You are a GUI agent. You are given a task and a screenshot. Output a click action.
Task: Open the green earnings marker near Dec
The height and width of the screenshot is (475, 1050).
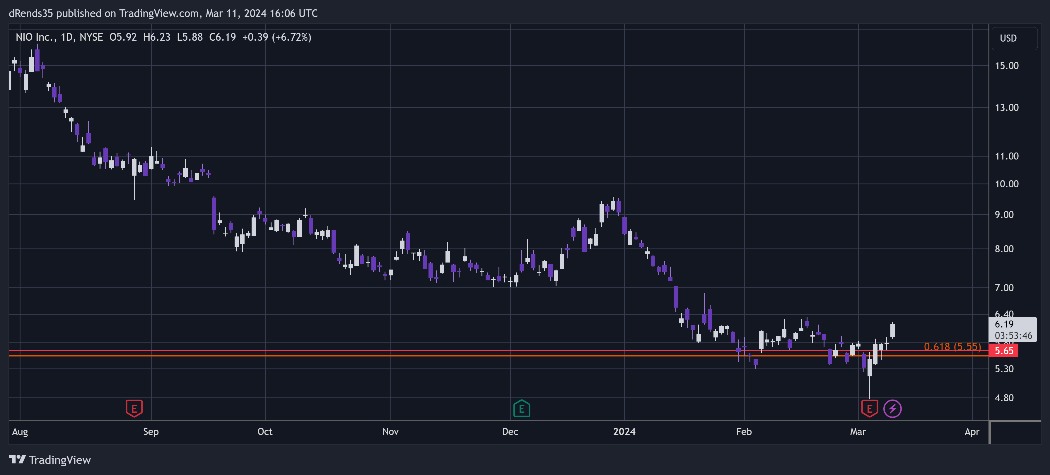[x=521, y=408]
